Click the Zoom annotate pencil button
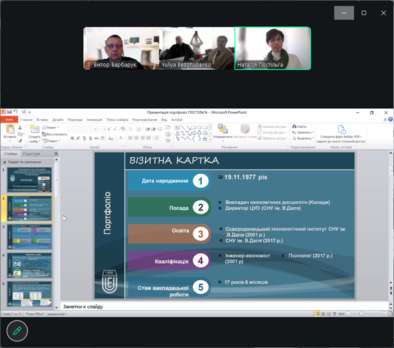Image resolution: width=394 pixels, height=348 pixels. 17,331
